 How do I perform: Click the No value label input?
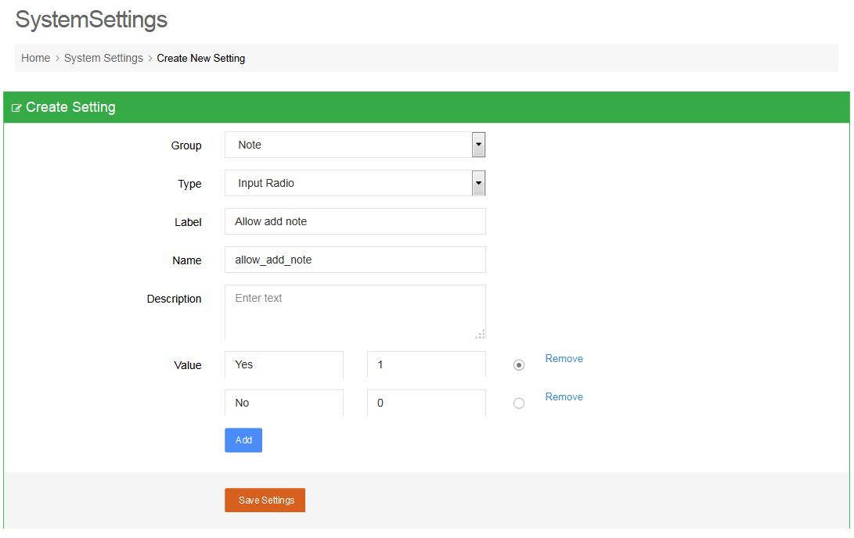click(x=283, y=403)
